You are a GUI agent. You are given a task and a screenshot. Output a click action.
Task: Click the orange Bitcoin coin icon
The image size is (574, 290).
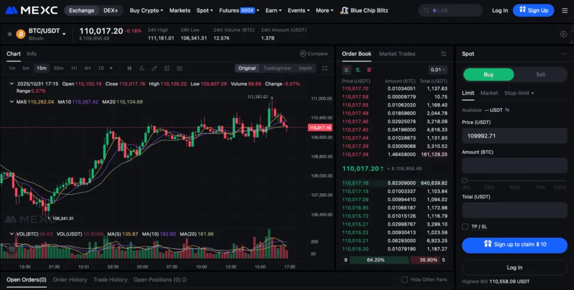pos(21,34)
